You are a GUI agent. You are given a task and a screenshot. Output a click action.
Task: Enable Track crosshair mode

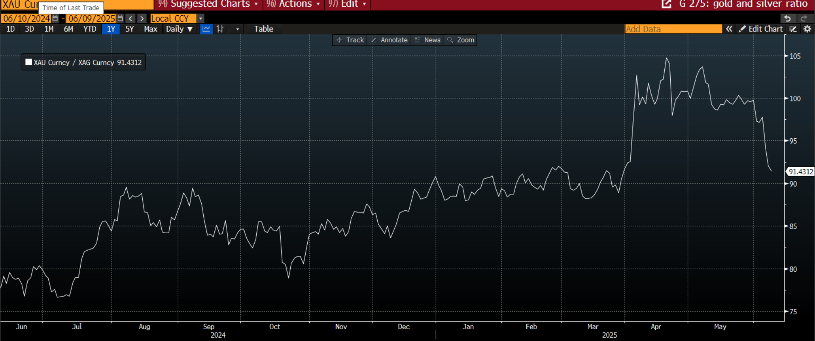click(350, 40)
